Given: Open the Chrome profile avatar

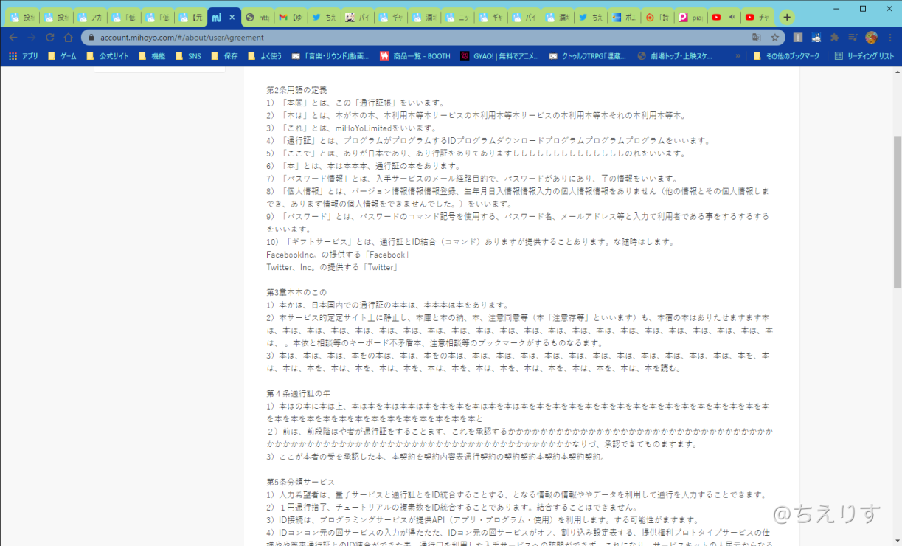Looking at the screenshot, I should point(872,38).
